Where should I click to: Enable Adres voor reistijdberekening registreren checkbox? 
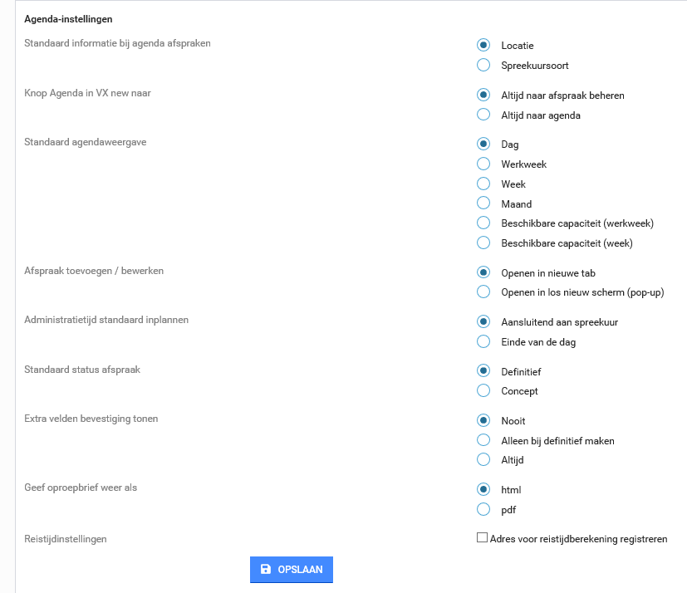click(482, 538)
